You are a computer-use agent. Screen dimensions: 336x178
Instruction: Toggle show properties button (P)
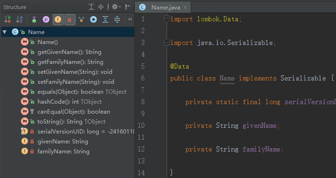point(46,19)
